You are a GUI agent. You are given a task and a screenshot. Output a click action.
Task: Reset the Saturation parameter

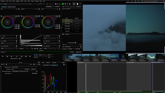coord(59,36)
